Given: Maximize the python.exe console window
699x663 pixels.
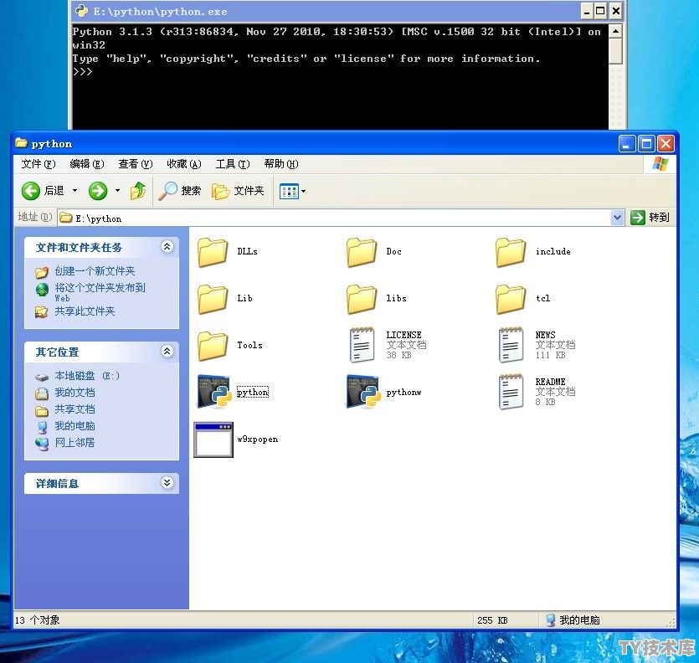Looking at the screenshot, I should [600, 11].
